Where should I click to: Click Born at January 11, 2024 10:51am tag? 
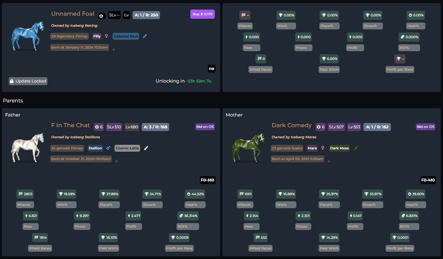tap(79, 47)
